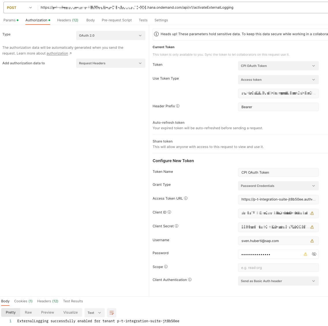This screenshot has height=326, width=328.
Task: Click the Scope field info icon
Action: (x=166, y=267)
